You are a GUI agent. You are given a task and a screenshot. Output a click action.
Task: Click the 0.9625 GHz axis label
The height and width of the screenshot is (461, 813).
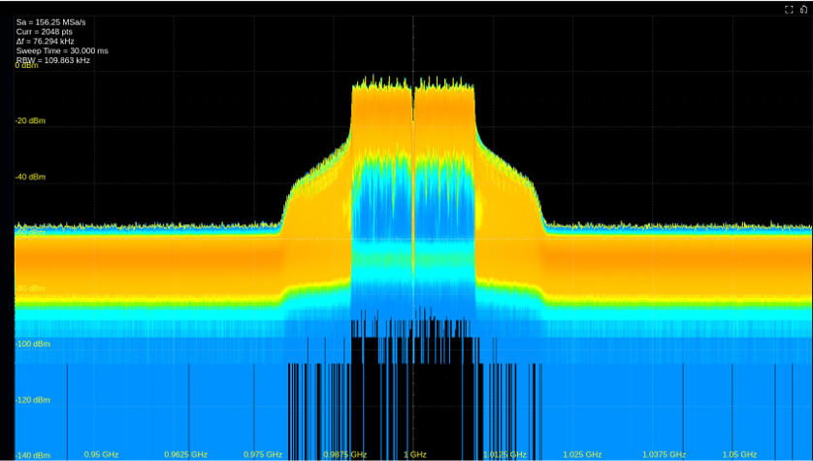[x=185, y=454]
